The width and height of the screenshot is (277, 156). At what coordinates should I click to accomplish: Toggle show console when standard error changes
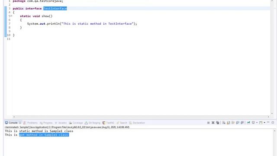pyautogui.click(x=242, y=123)
